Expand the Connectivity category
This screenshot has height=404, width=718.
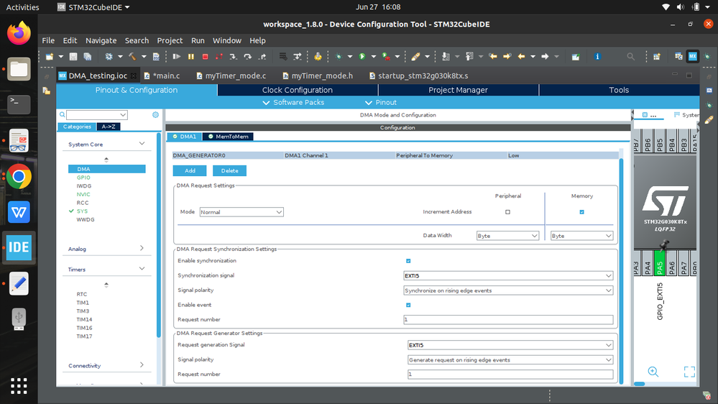pyautogui.click(x=142, y=365)
